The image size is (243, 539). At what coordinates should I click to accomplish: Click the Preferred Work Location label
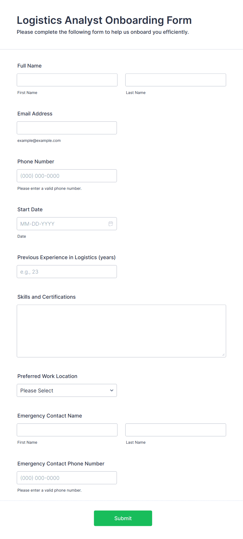click(47, 376)
